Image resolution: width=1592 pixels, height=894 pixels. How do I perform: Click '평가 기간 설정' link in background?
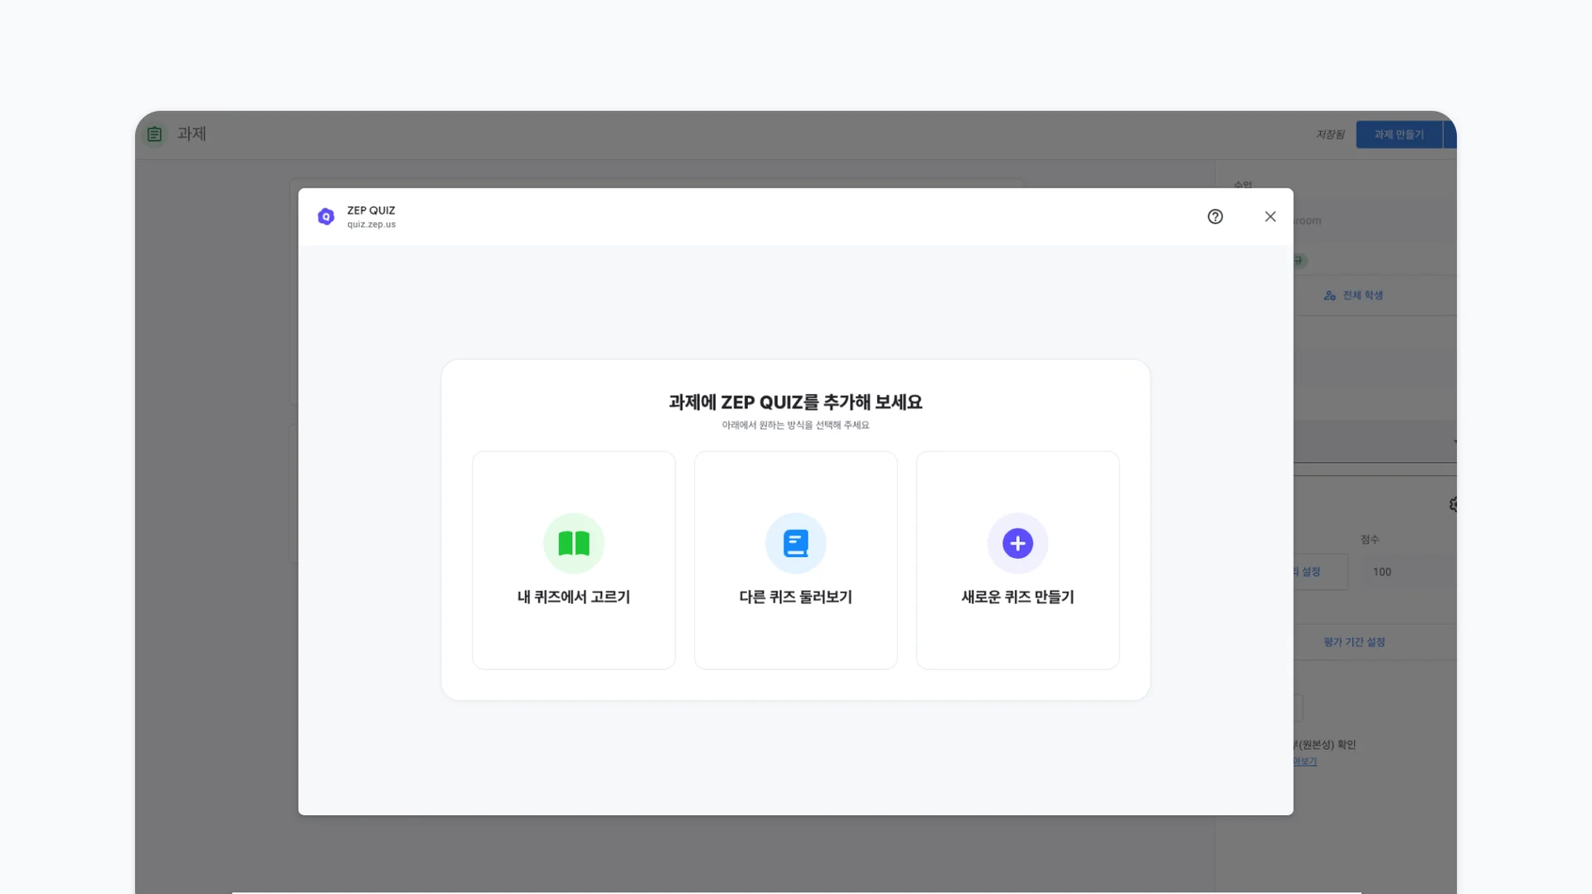coord(1354,642)
